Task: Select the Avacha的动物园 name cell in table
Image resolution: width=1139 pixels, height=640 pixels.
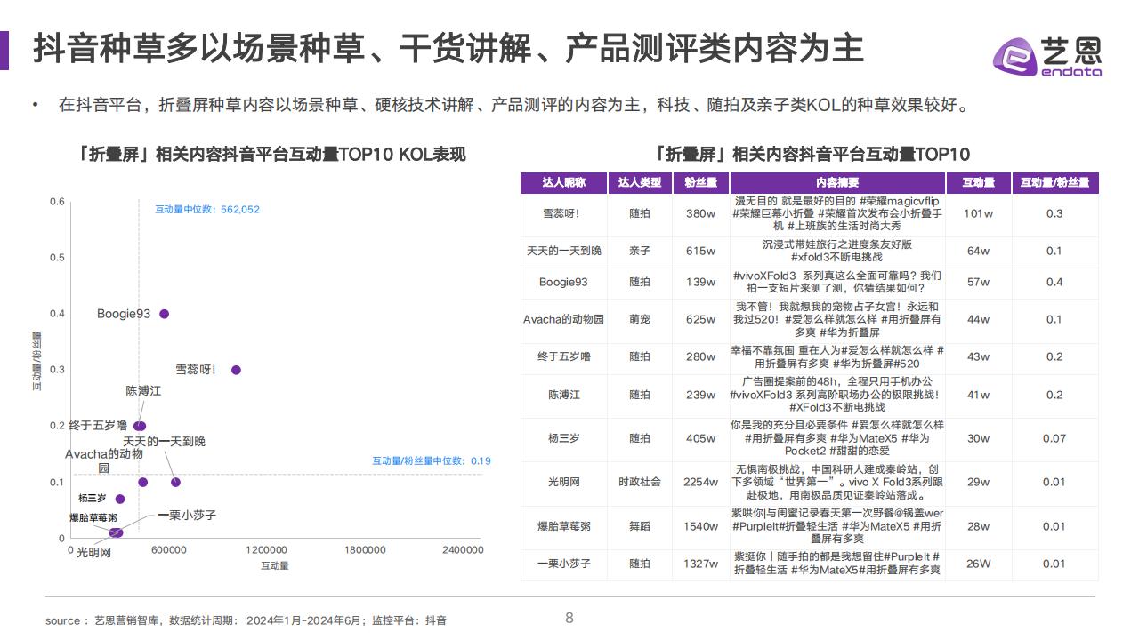Action: click(x=563, y=319)
